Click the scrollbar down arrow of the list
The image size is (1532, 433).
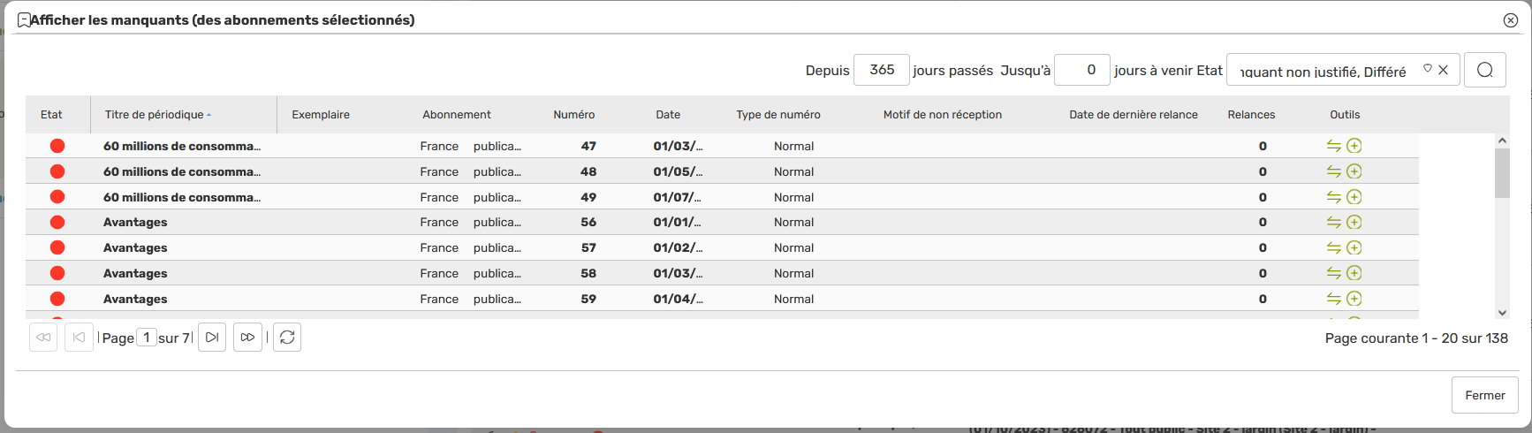(1502, 312)
